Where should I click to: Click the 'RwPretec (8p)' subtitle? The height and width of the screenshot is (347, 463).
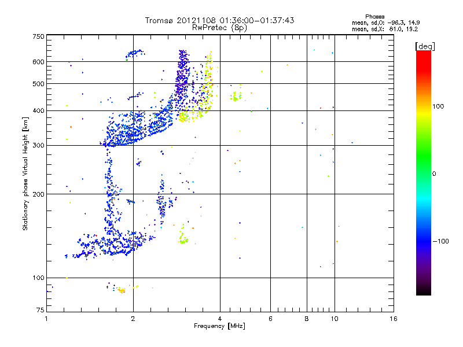[x=219, y=28]
